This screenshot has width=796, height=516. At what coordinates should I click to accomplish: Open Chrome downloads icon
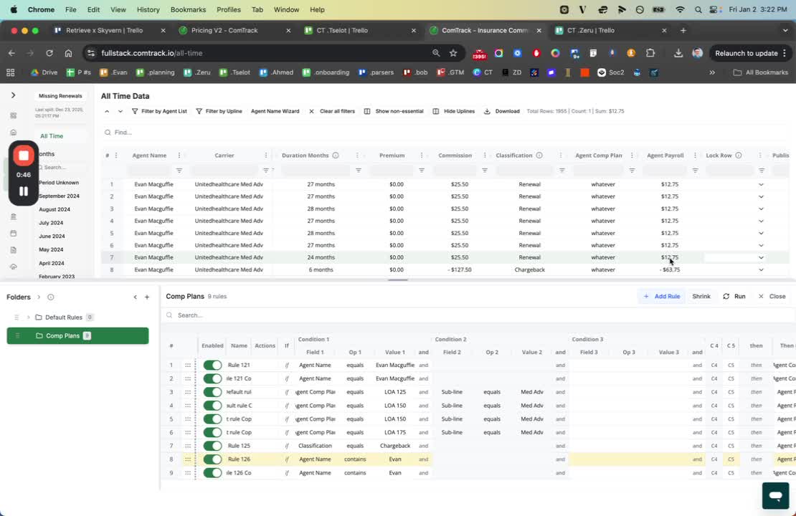[x=678, y=53]
